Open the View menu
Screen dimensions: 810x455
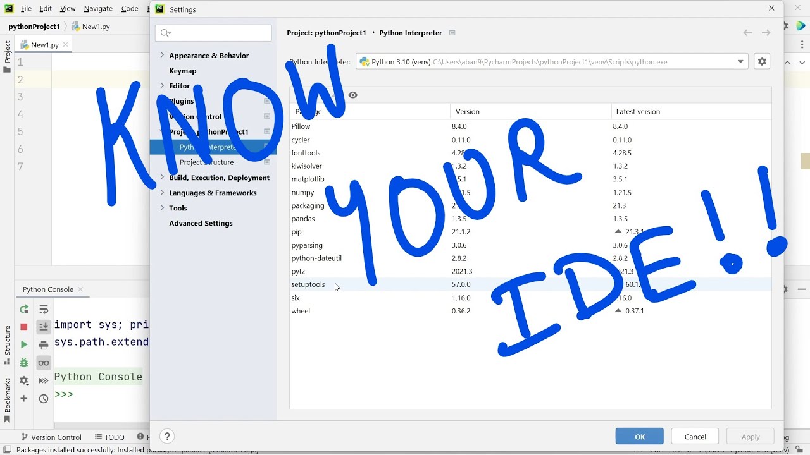tap(68, 9)
